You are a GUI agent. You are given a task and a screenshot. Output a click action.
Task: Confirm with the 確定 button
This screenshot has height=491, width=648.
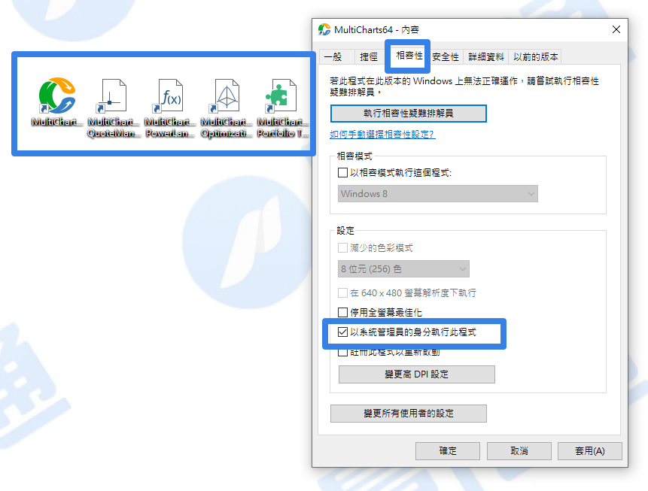pos(448,451)
